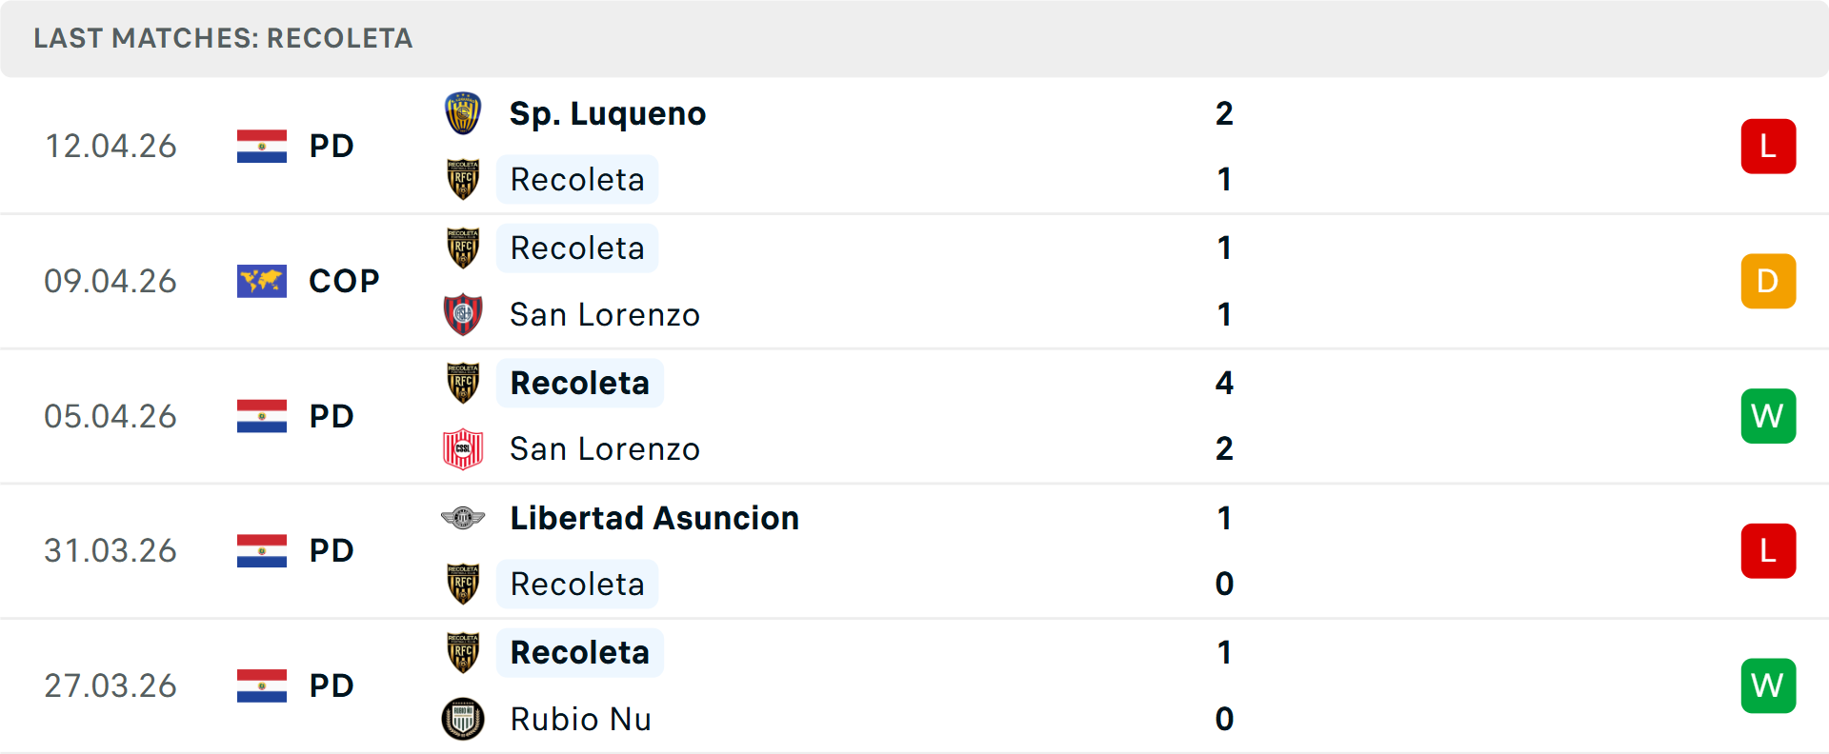Click the Rubio Nu team crest
Viewport: 1829px width, 754px height.
point(463,719)
